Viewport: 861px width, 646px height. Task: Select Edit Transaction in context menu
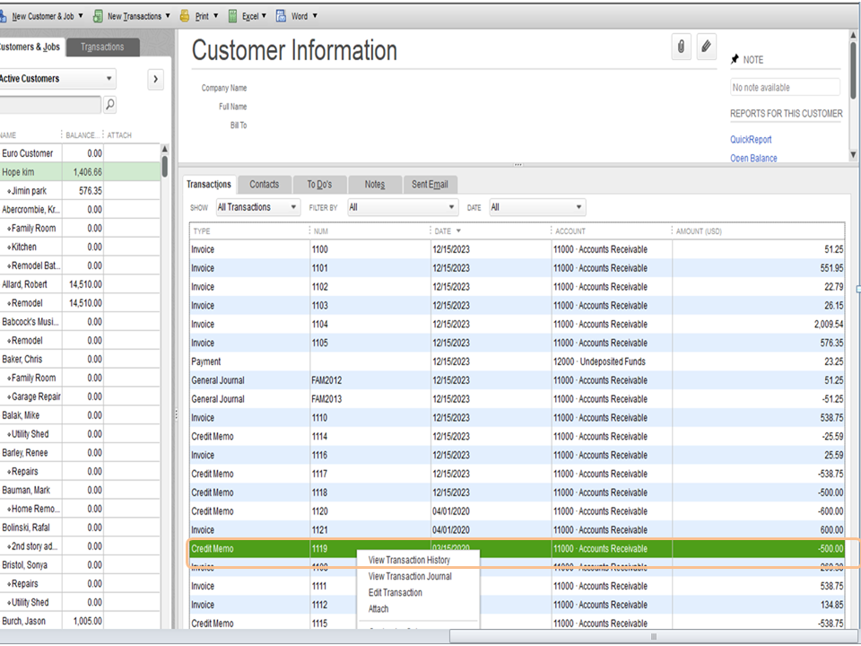(395, 592)
